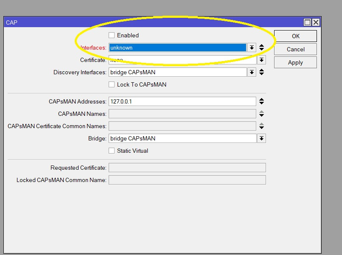Click the Apply button
Screen dimensions: 342x255
(295, 62)
